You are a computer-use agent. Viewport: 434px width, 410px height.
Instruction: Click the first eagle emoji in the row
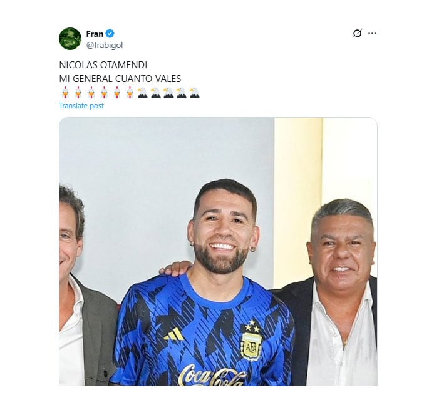(142, 92)
